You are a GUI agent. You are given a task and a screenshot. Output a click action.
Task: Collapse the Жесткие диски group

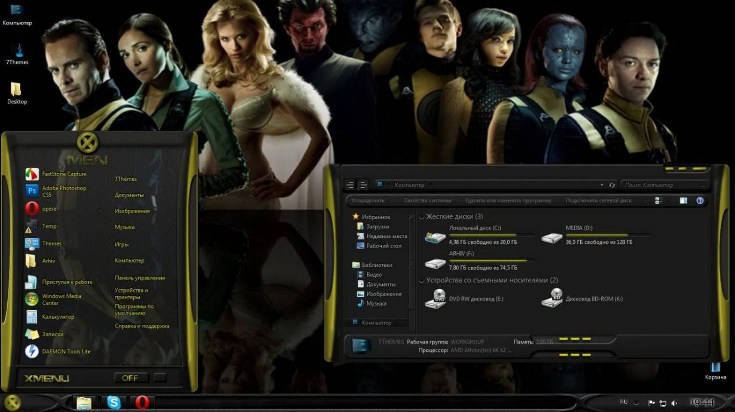tap(421, 217)
